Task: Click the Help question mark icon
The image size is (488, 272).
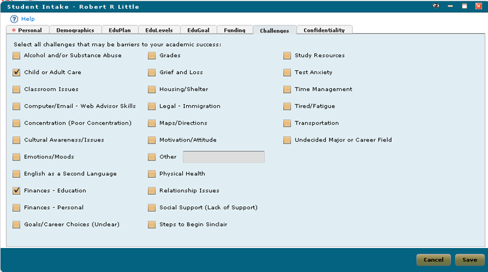Action: [x=14, y=19]
